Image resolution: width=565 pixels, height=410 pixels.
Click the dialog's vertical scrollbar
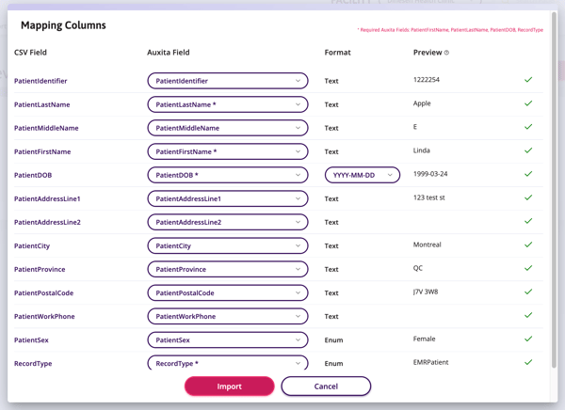pos(555,190)
